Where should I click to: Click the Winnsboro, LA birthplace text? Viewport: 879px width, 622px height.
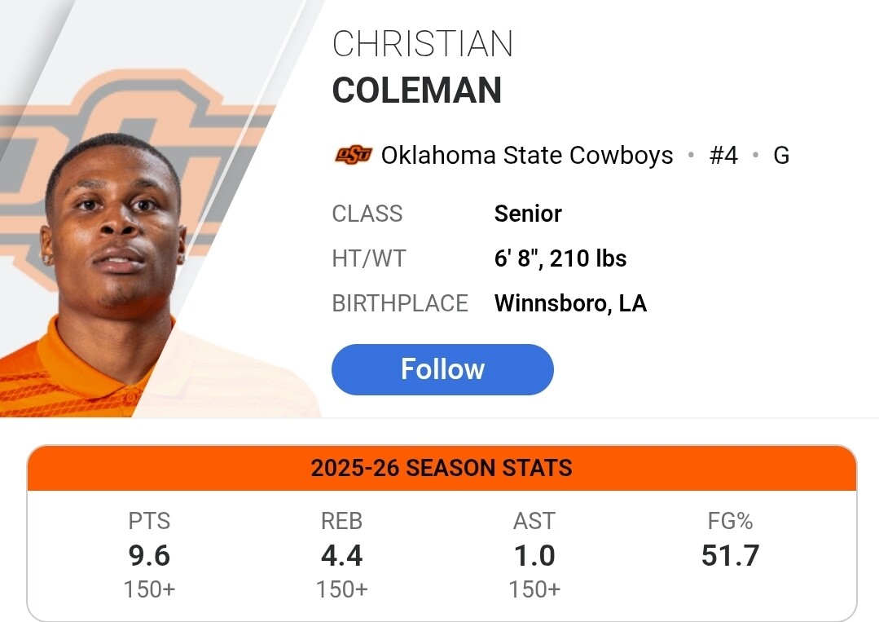tap(570, 303)
